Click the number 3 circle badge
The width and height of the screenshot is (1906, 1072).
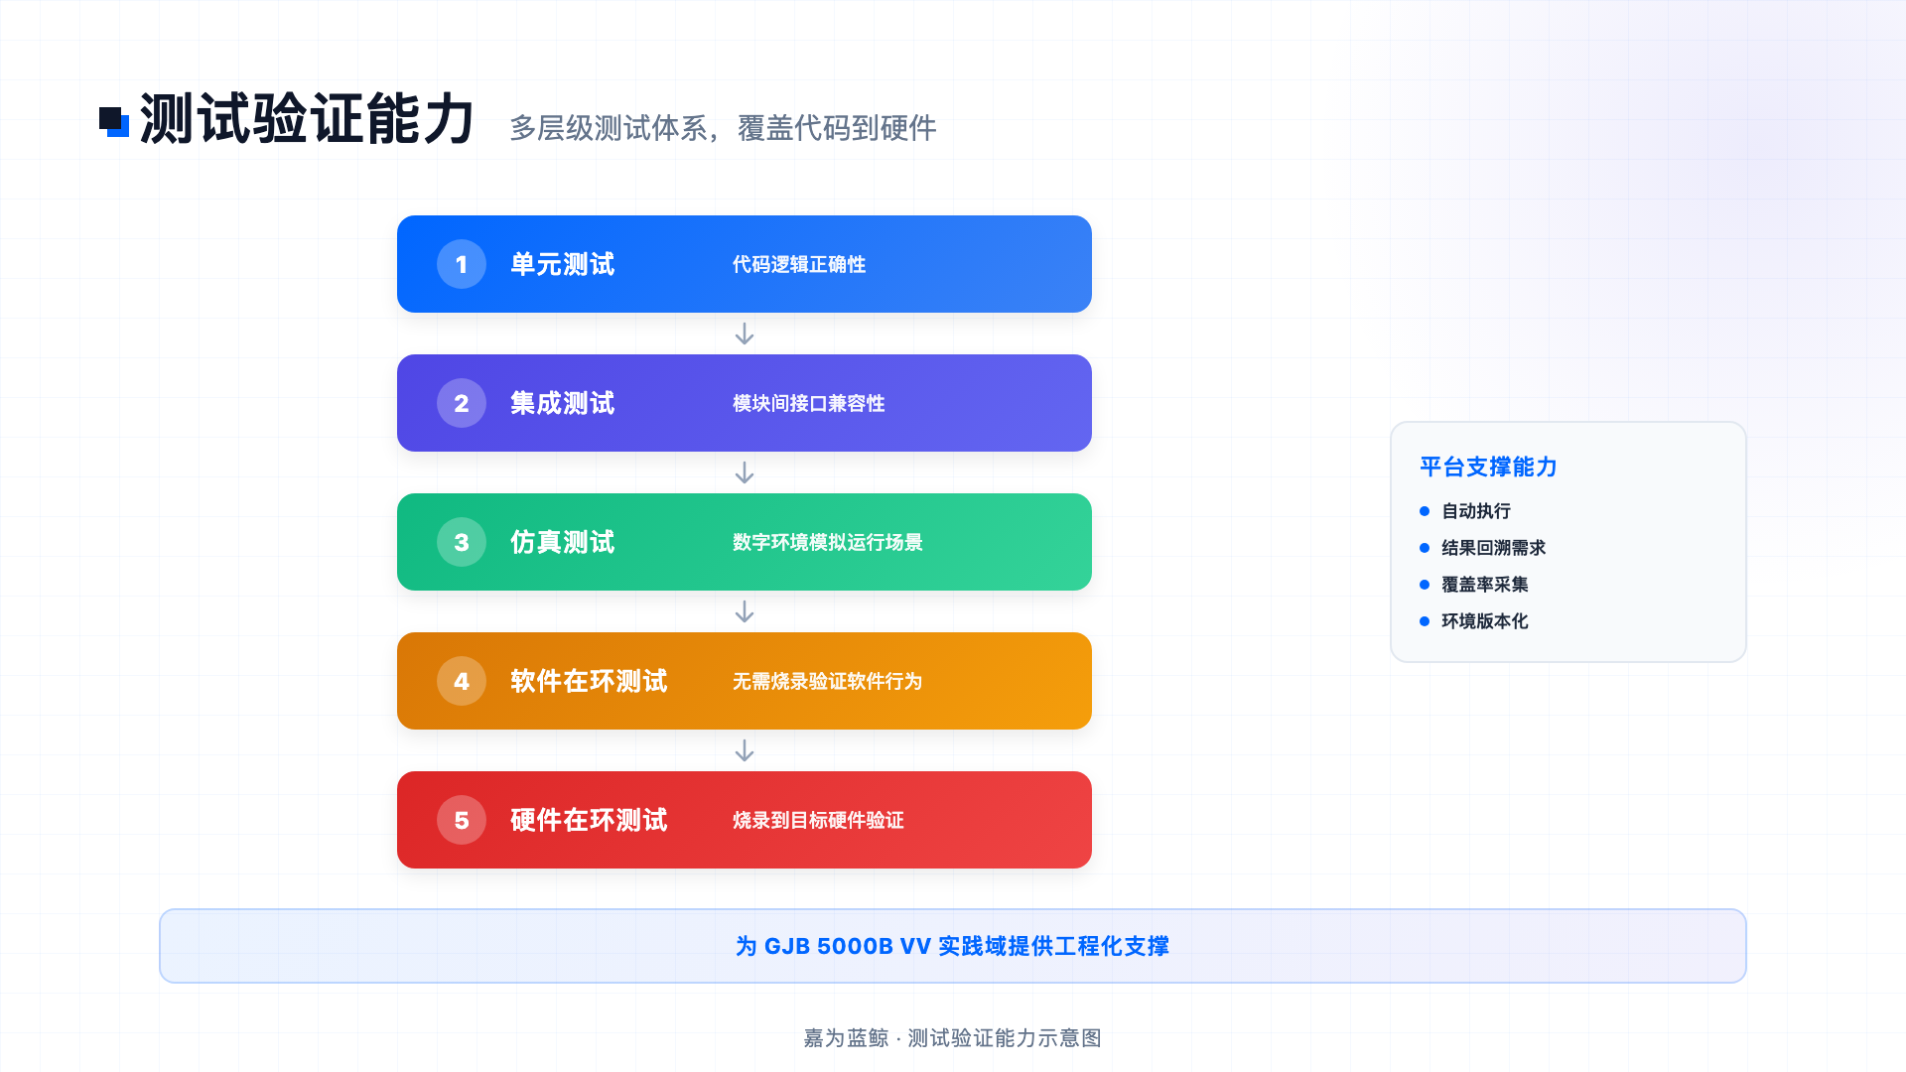pos(462,542)
